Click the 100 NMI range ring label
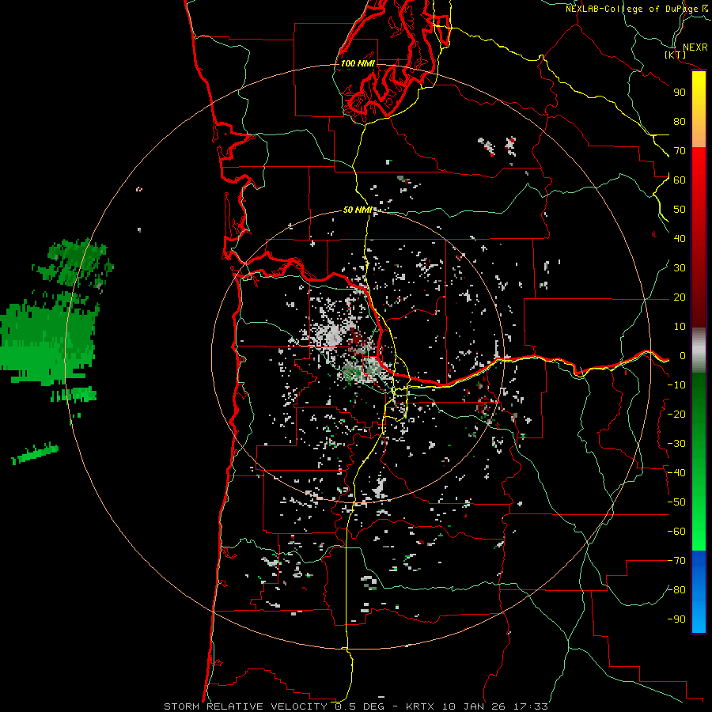The width and height of the screenshot is (712, 712). [x=358, y=63]
